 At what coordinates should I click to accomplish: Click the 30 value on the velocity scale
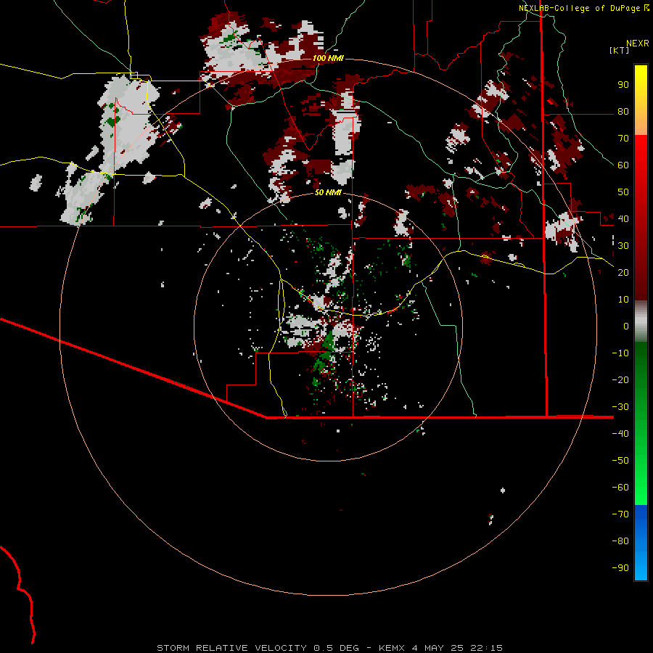623,246
